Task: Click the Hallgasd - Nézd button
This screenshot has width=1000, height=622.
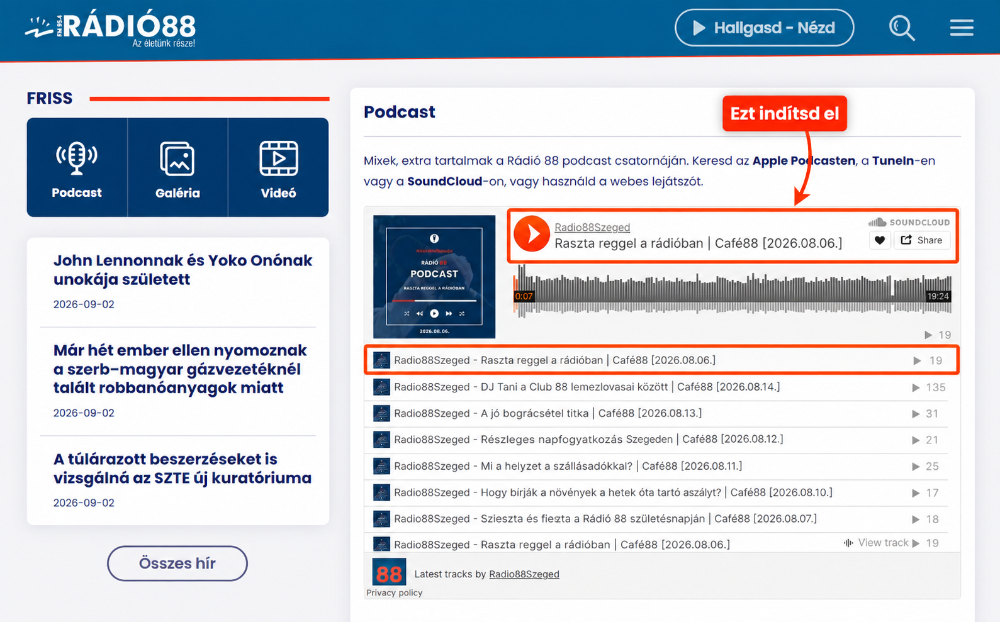Action: pos(764,28)
